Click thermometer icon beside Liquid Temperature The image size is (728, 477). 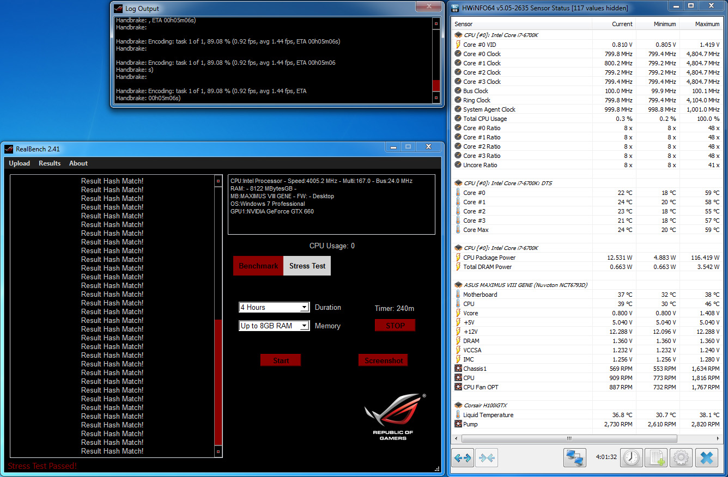click(x=458, y=415)
